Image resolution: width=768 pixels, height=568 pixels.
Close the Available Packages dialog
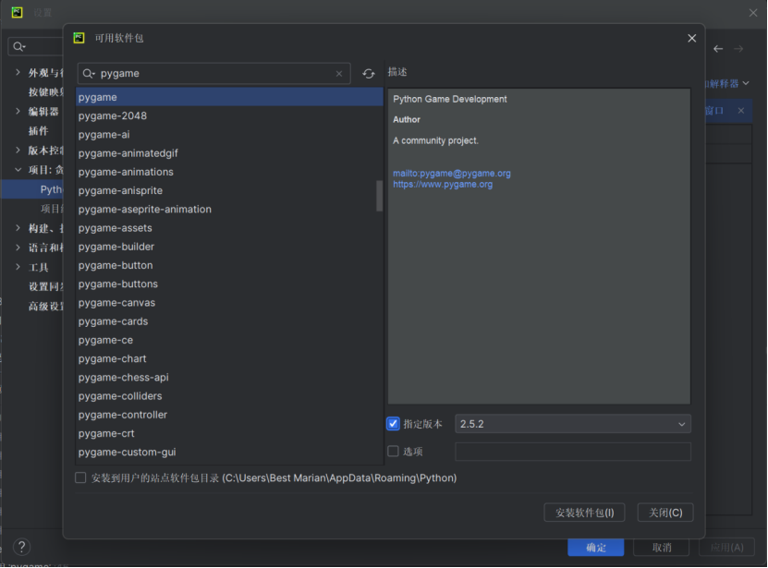click(x=691, y=38)
